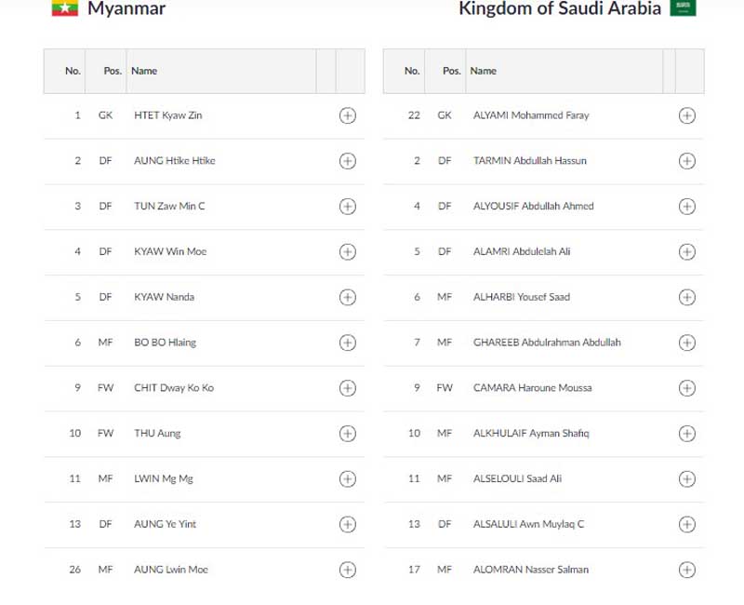Click plus icon for ALYAMI Mohammed Faray
The height and width of the screenshot is (605, 744).
pyautogui.click(x=686, y=115)
